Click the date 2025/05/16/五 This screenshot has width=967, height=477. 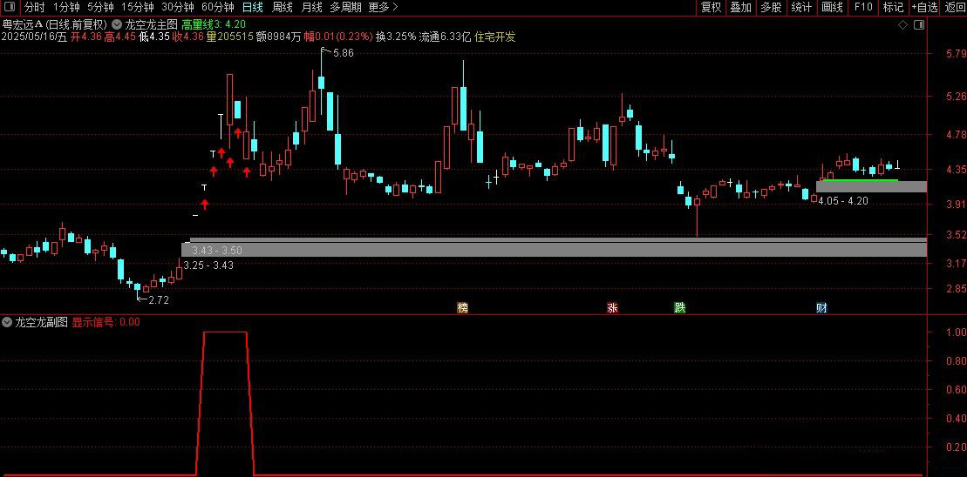tap(34, 37)
